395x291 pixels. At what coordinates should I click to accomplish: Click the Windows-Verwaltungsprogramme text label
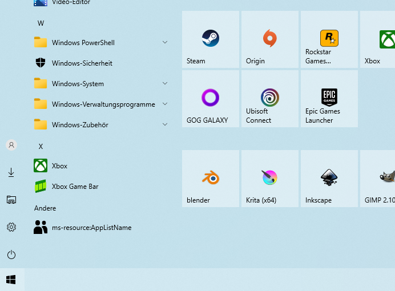pyautogui.click(x=103, y=104)
